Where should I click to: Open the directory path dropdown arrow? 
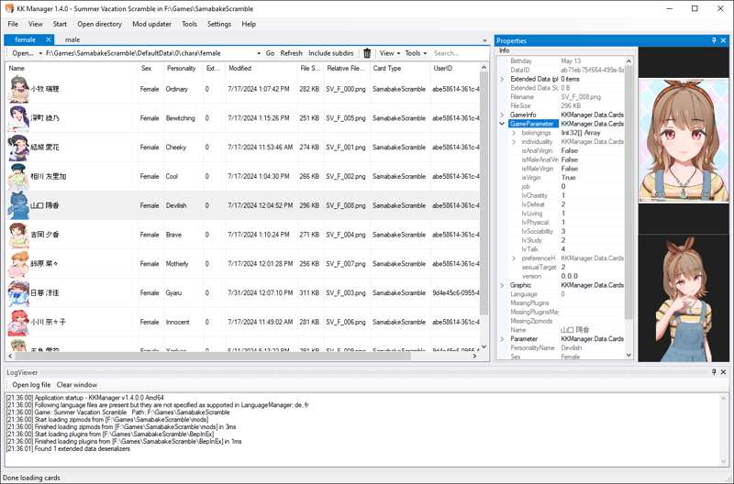[x=259, y=53]
